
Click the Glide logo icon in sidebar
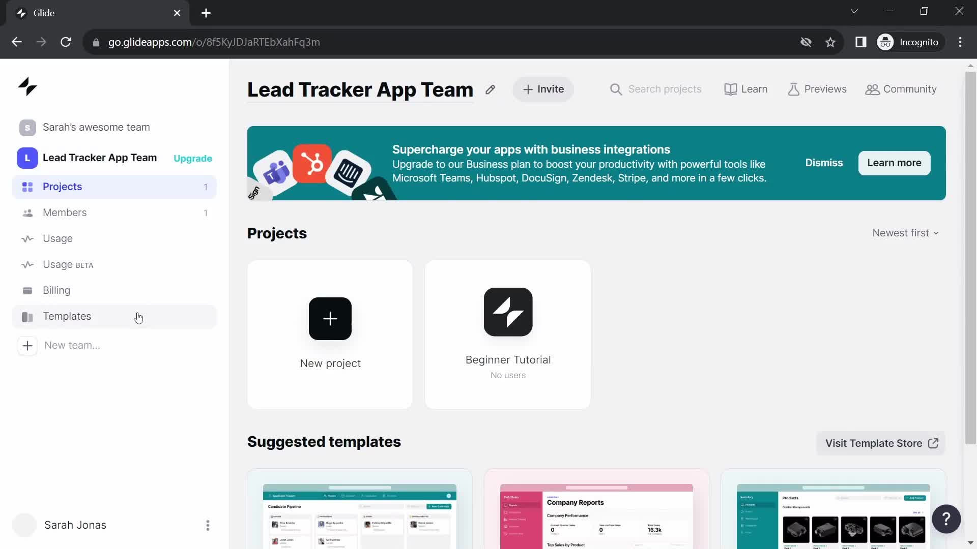27,86
